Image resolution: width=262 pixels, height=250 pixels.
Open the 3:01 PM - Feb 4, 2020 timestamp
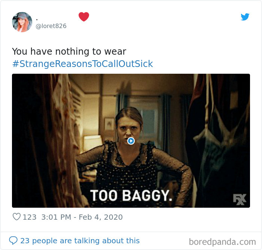tap(82, 217)
